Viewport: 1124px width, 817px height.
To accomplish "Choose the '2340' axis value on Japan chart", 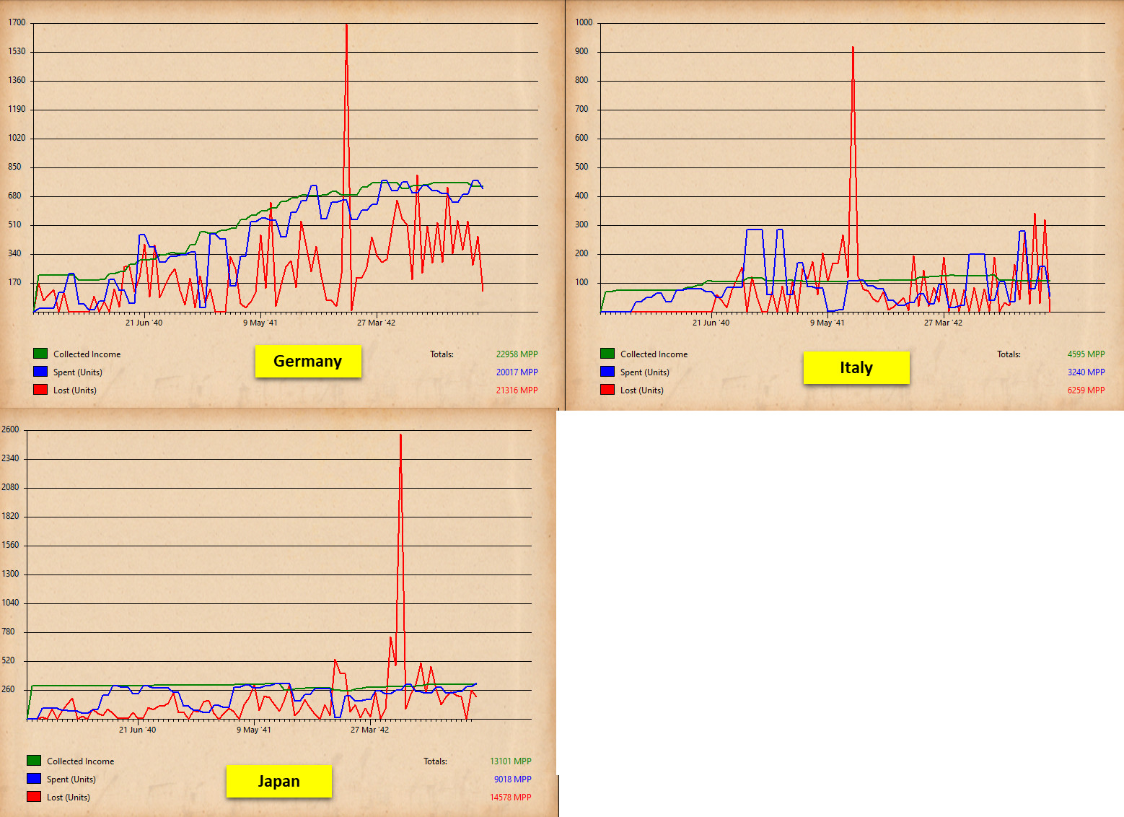I will 10,458.
